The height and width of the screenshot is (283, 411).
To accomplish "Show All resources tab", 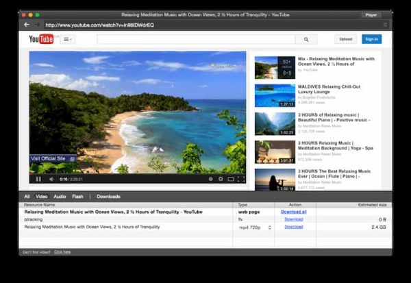I will click(27, 197).
